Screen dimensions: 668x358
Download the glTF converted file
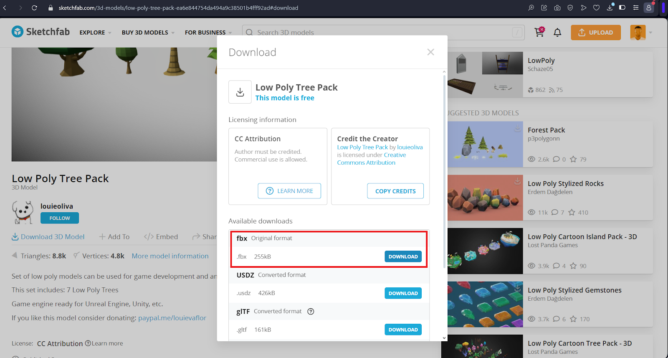[x=403, y=330]
